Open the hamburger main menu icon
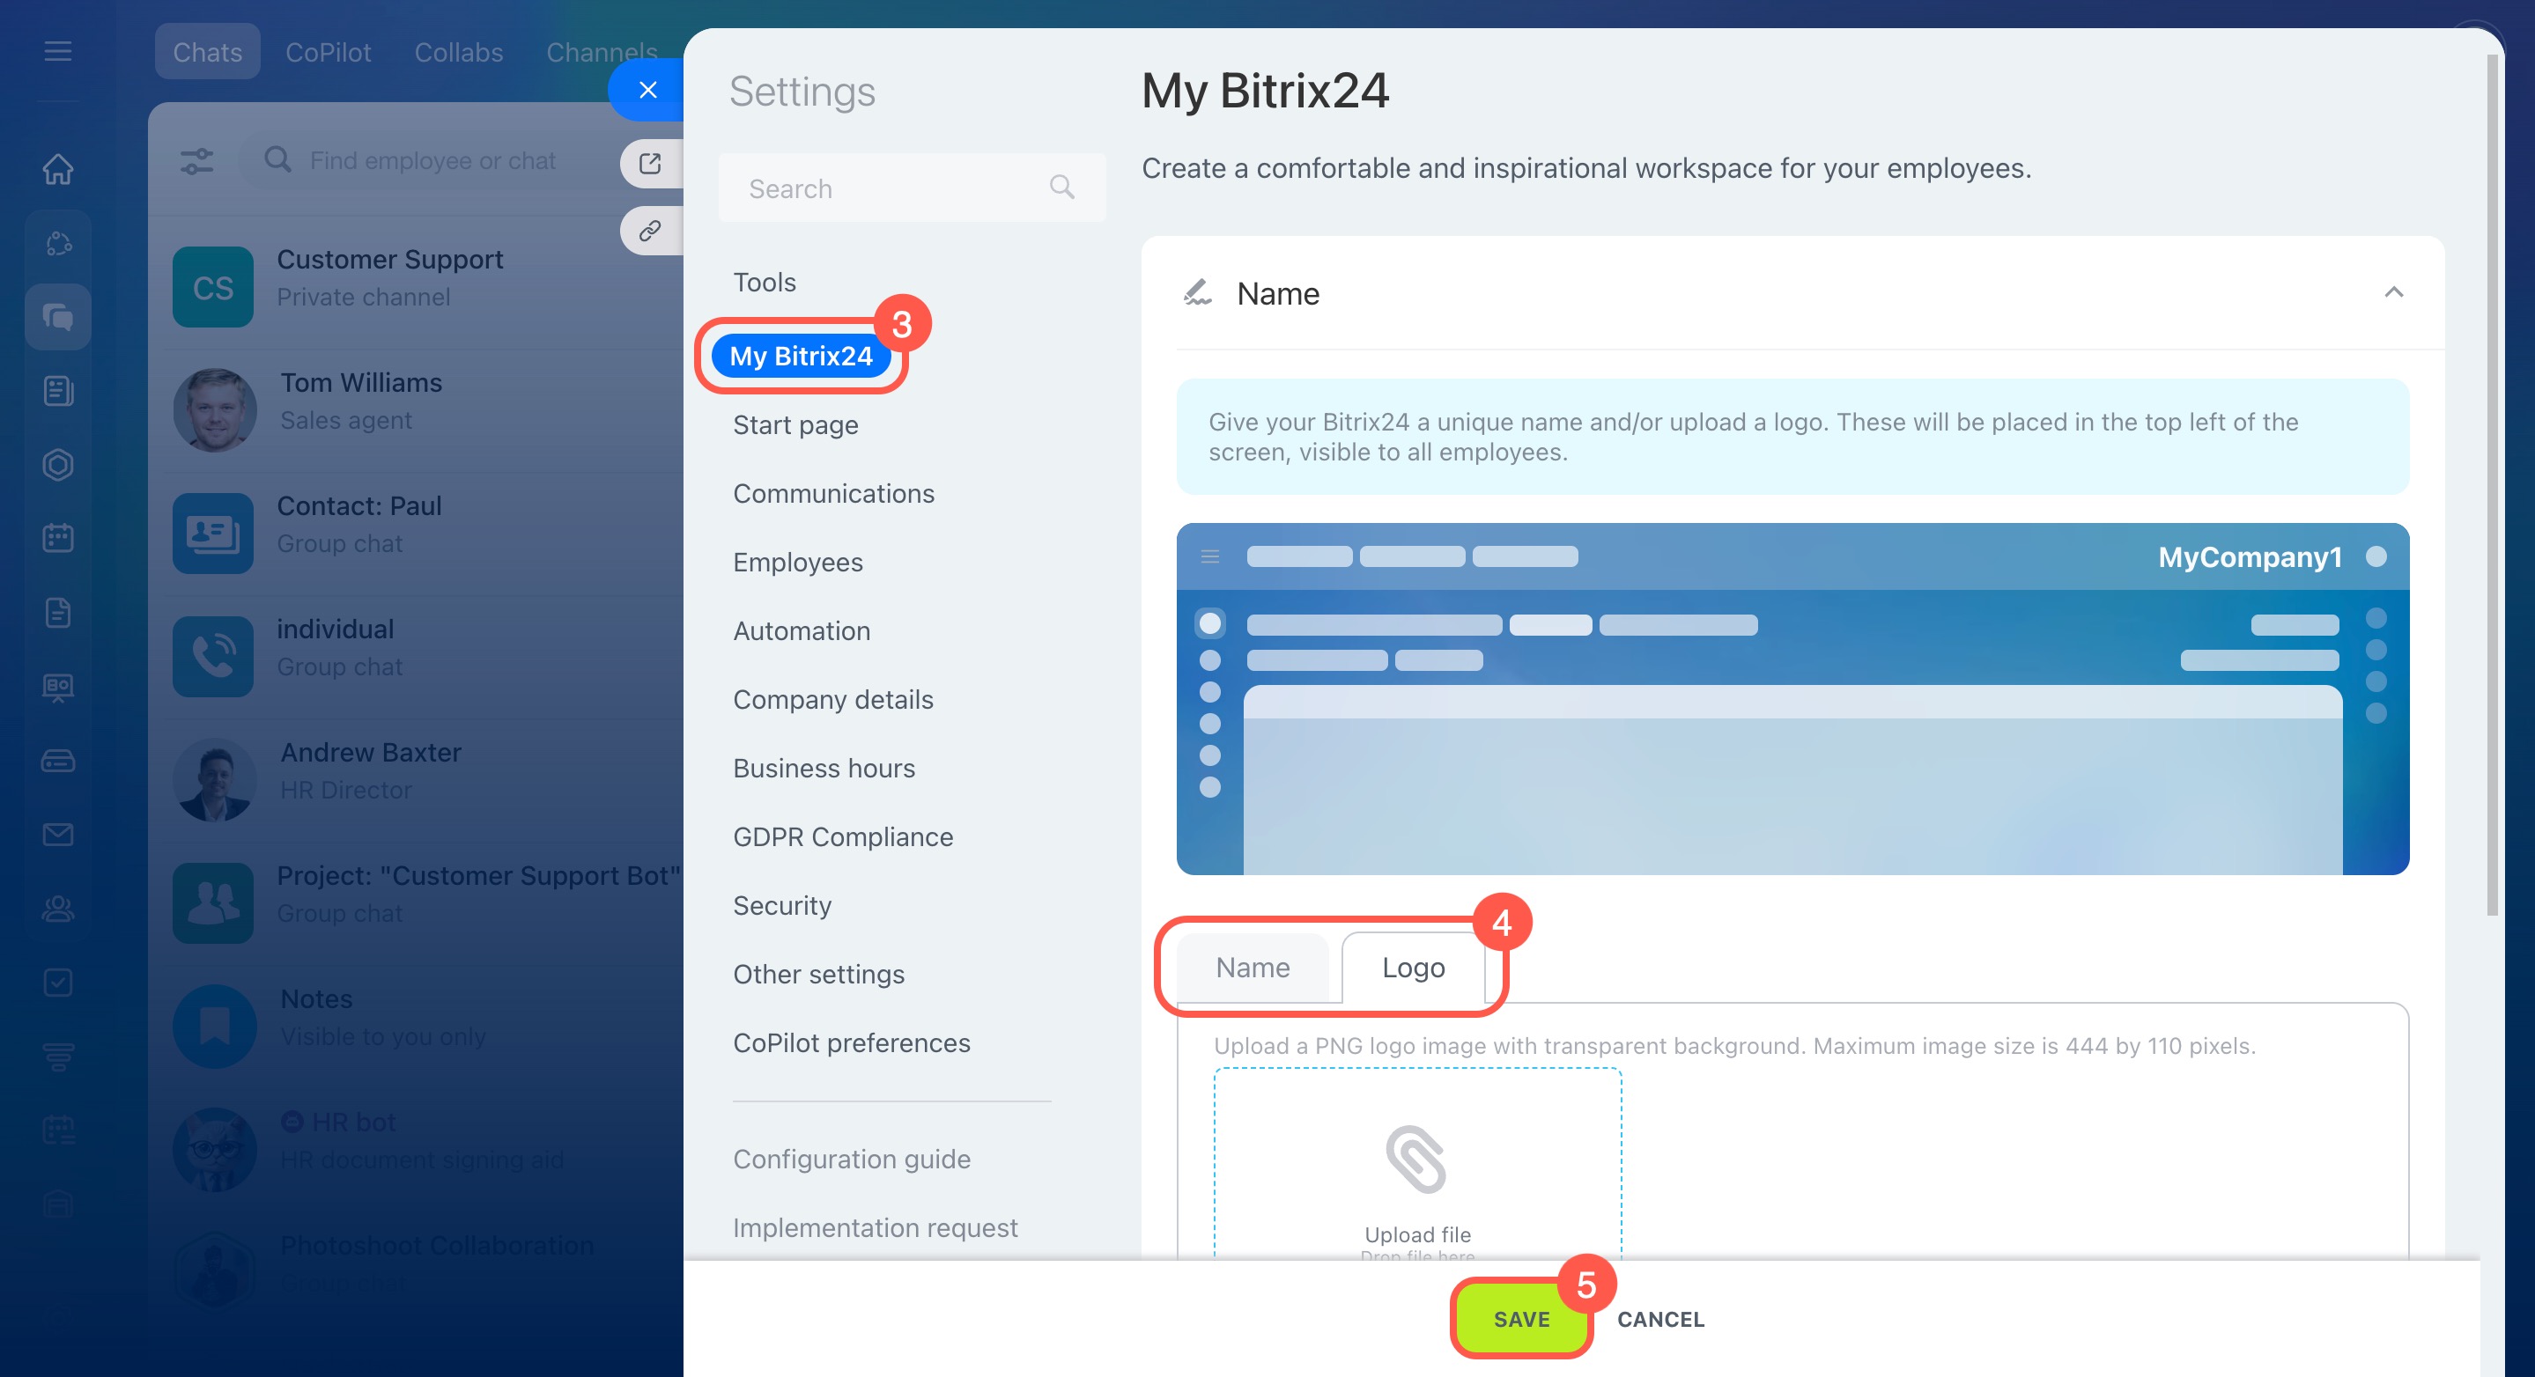Viewport: 2535px width, 1377px height. point(58,51)
